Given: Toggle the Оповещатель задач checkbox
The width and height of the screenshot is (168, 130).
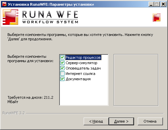Looking at the screenshot, I should 62,68.
